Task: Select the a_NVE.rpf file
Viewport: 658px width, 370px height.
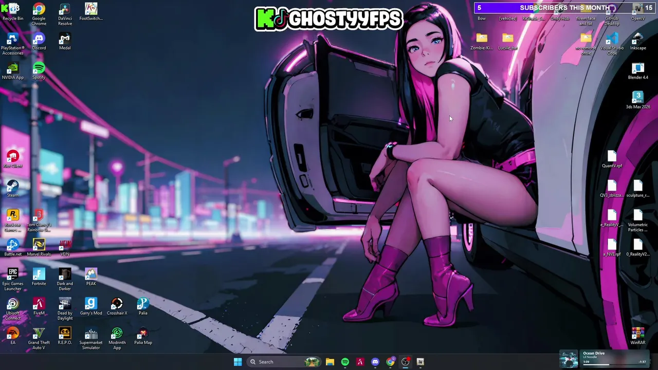Action: tap(612, 248)
